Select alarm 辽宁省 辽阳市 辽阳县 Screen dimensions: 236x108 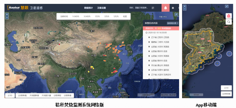[x=160, y=37]
